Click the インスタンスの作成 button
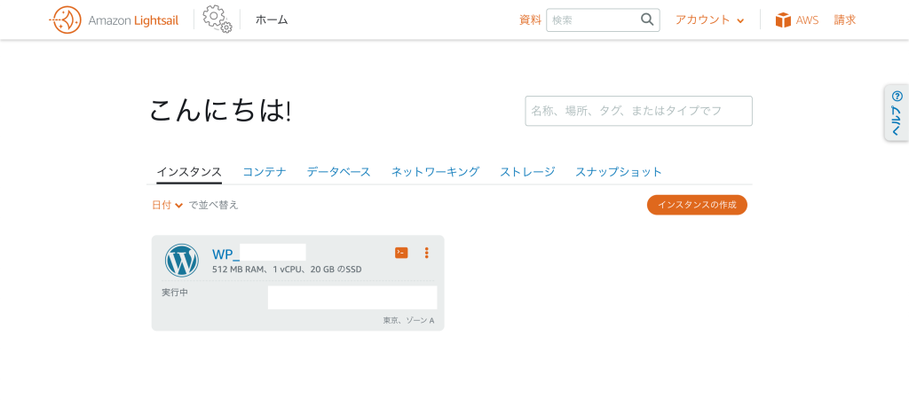 (697, 205)
